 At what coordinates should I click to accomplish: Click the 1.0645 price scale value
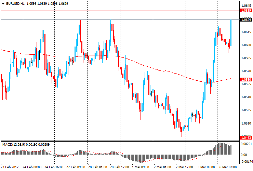[x=246, y=6]
